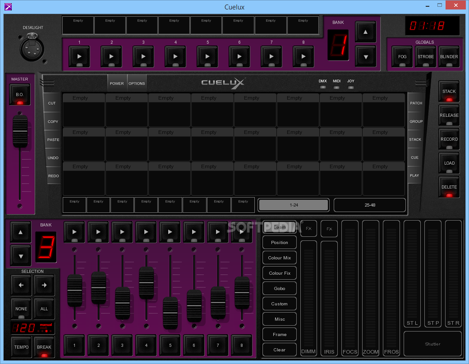469x364 pixels.
Task: Open the POWER tab
Action: click(x=117, y=83)
